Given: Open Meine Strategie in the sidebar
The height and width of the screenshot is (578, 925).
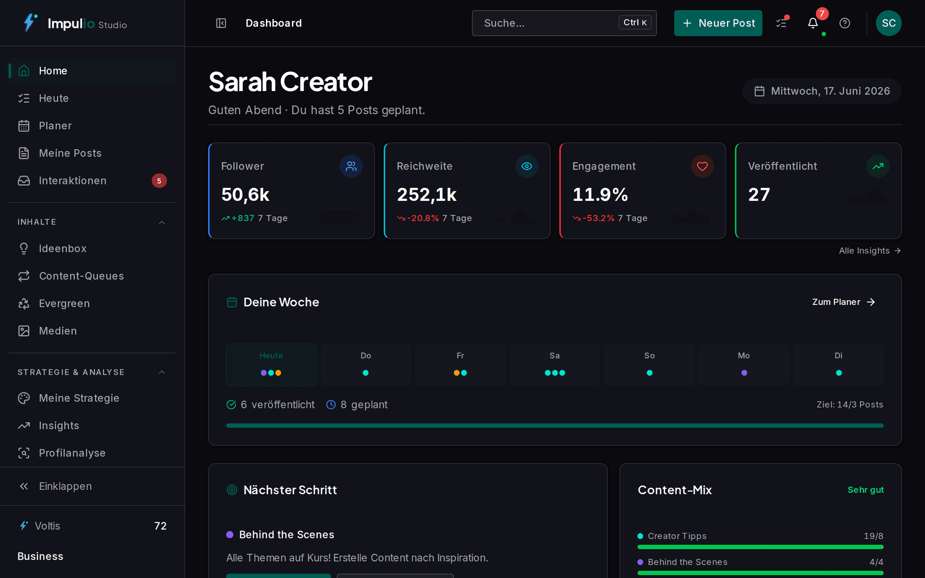Looking at the screenshot, I should 92,398.
